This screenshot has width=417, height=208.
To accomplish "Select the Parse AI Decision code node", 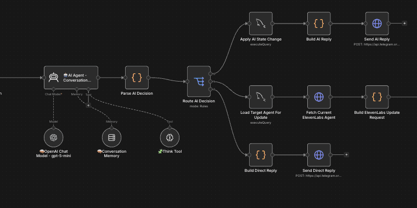I will 137,78.
